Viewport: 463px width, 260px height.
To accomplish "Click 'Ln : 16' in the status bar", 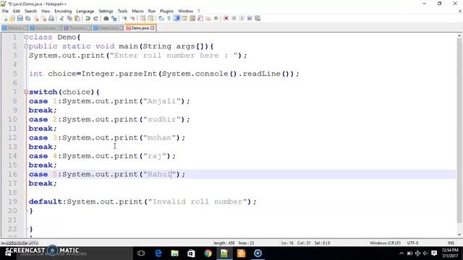I will pyautogui.click(x=287, y=243).
